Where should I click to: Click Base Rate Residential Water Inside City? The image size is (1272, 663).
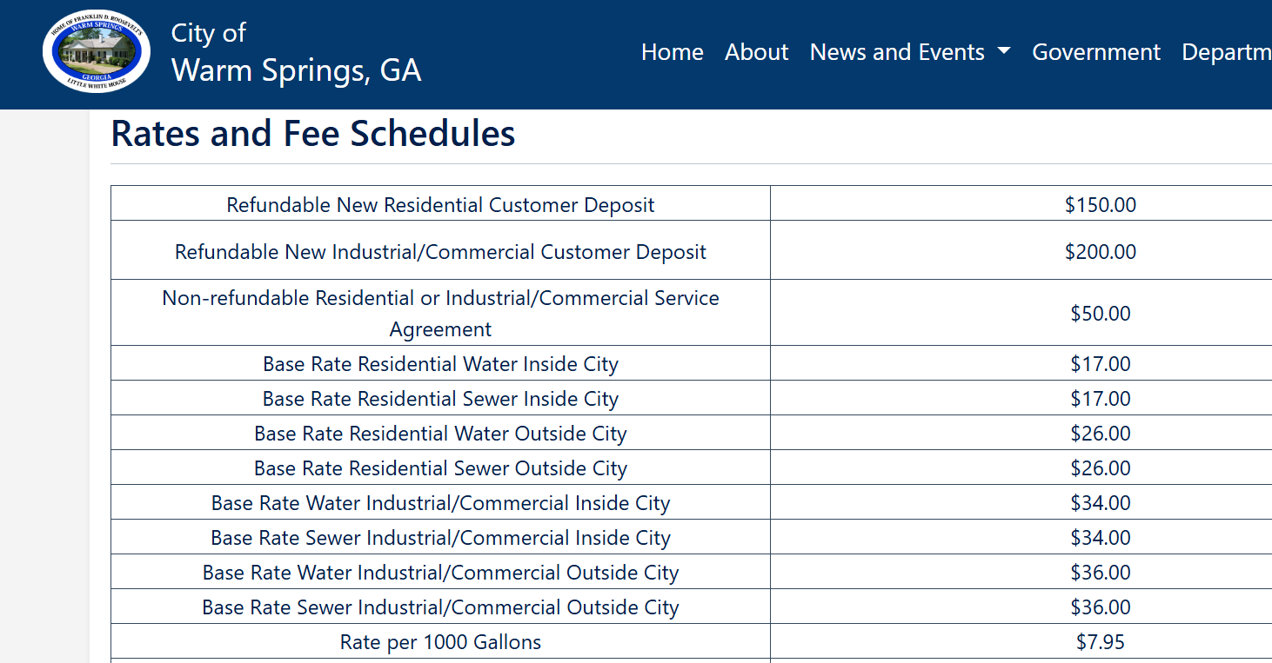click(x=440, y=364)
